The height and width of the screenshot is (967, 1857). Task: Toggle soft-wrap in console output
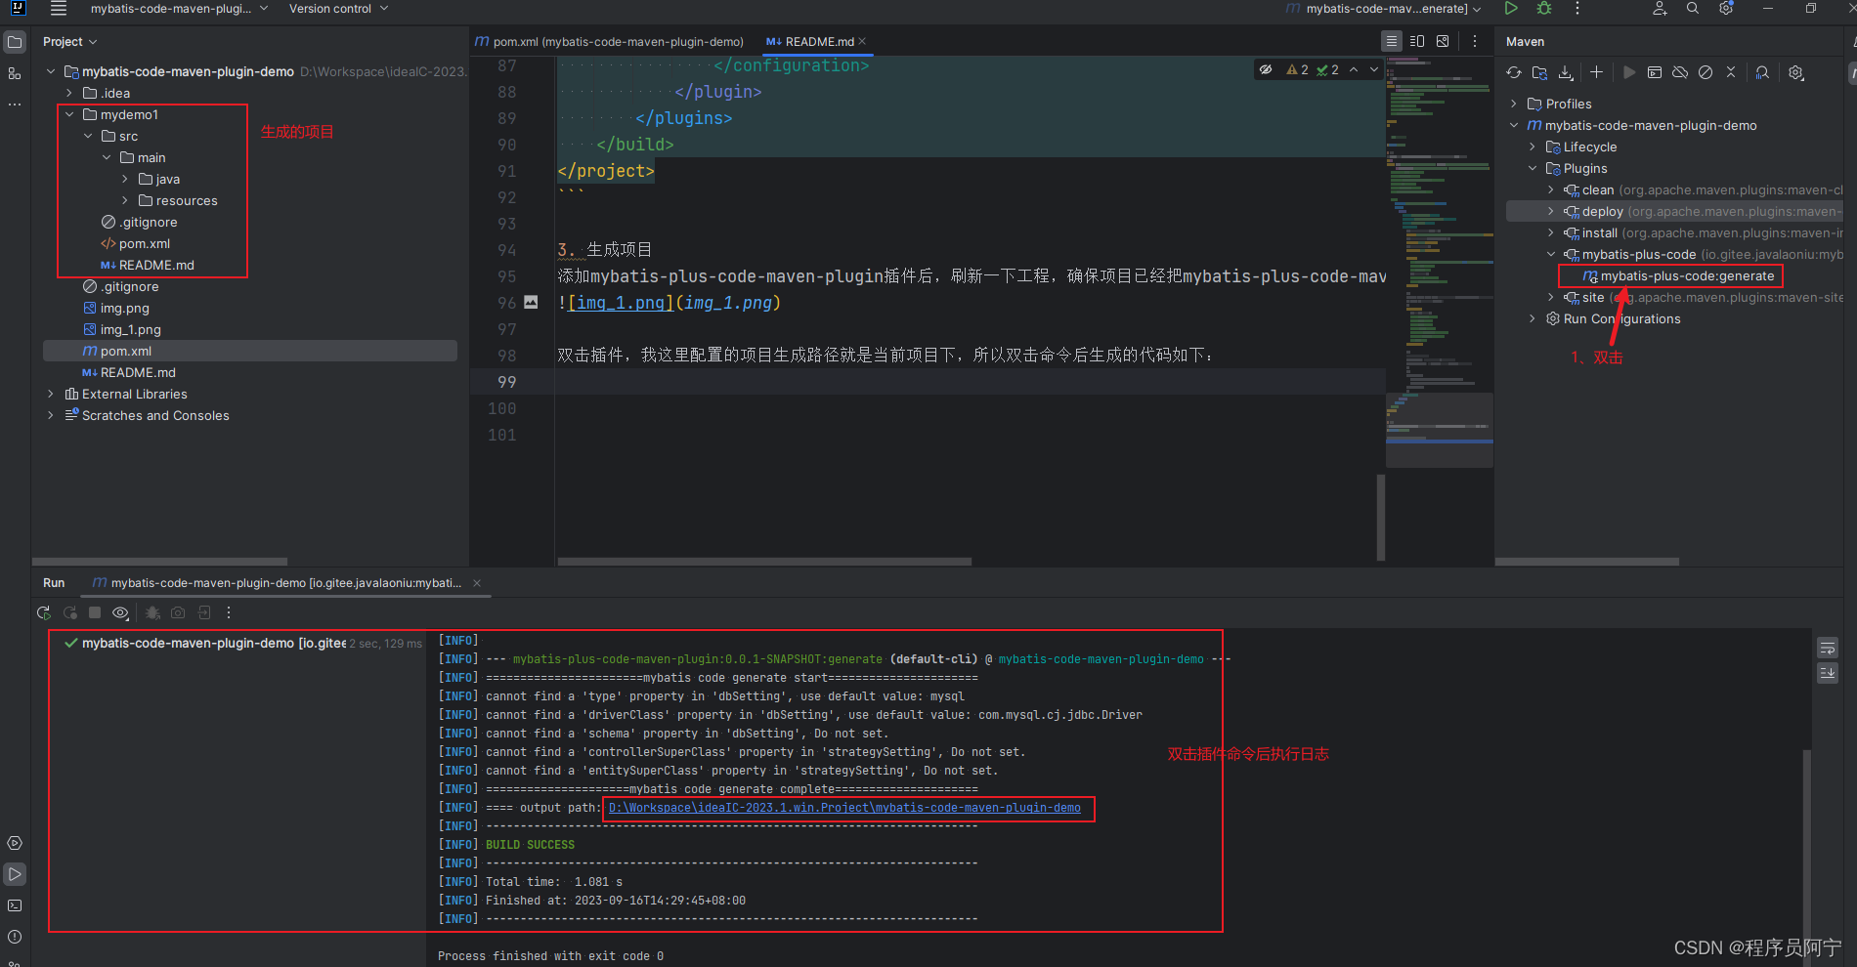pos(1828,648)
